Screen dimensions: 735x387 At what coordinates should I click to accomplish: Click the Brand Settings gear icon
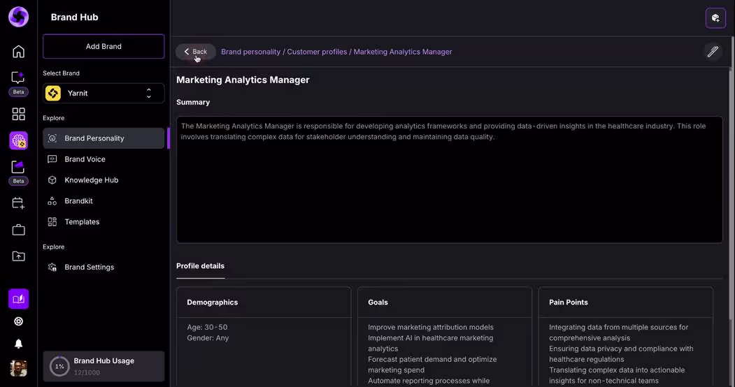(52, 268)
